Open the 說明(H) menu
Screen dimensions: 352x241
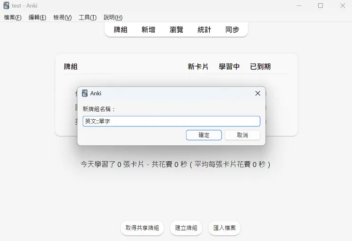click(113, 17)
